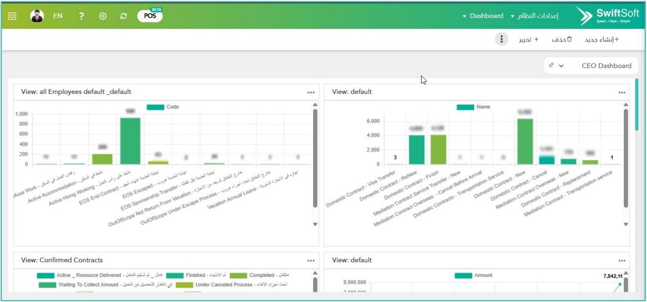The height and width of the screenshot is (302, 647).
Task: Open the three-dot more options button
Action: tap(501, 39)
